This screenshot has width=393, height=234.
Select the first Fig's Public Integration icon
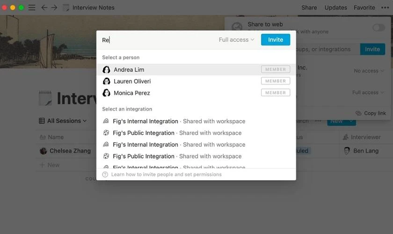106,133
